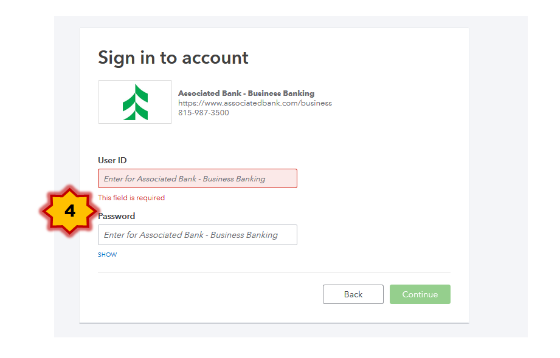Image resolution: width=560 pixels, height=358 pixels.
Task: Toggle password visibility with SHOW
Action: click(x=107, y=255)
